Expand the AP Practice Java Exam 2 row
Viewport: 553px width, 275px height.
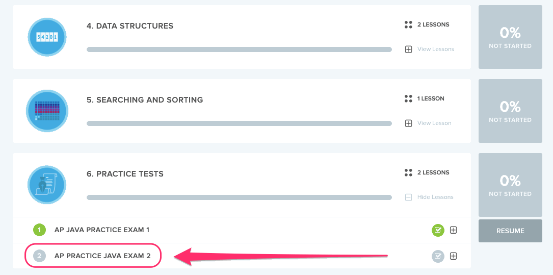click(453, 256)
